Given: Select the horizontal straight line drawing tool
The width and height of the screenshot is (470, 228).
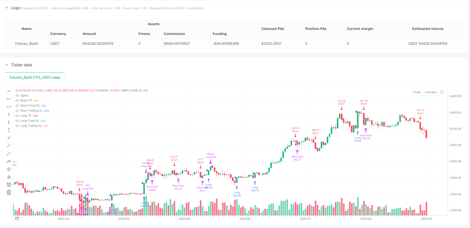Looking at the screenshot, I should [x=9, y=91].
